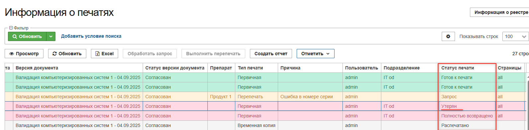The image size is (529, 130).
Task: Click the Тип печати column header
Action: click(257, 68)
